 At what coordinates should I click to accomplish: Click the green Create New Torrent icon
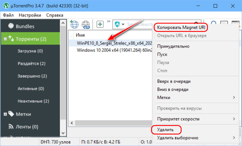(100, 24)
